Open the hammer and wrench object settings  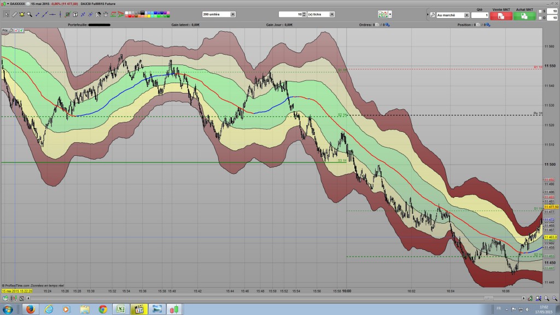pos(98,14)
